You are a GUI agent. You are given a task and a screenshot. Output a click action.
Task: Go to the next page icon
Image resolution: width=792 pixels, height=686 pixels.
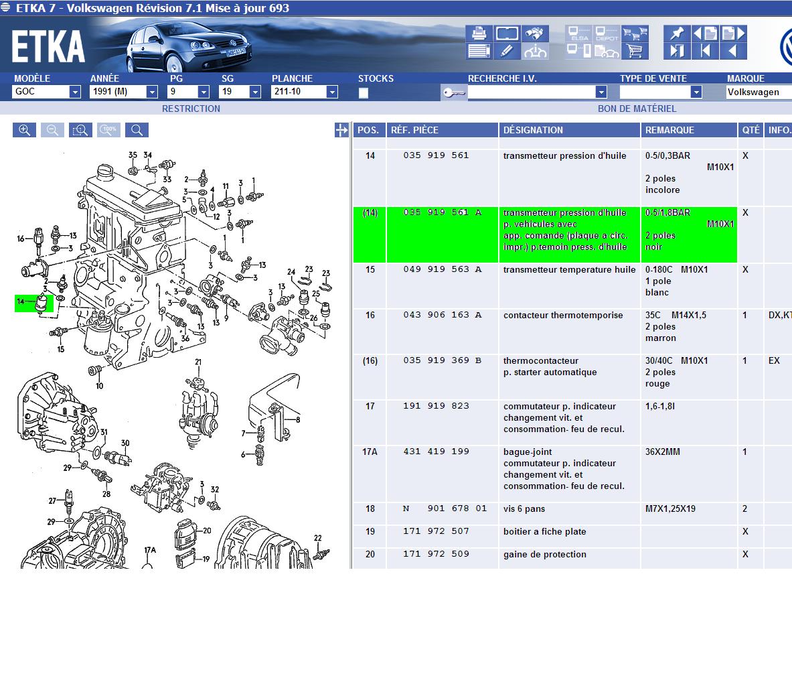733,33
